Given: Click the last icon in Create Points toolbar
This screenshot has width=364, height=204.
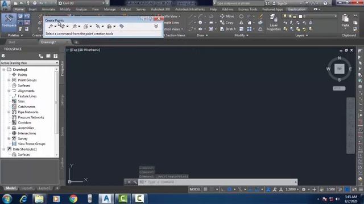Looking at the screenshot, I should pyautogui.click(x=121, y=27).
